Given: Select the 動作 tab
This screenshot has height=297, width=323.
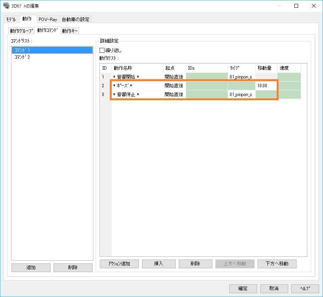Looking at the screenshot, I should point(28,19).
